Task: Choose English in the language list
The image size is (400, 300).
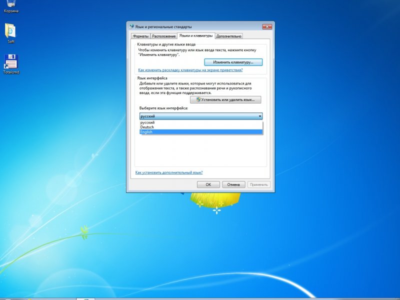Action: coord(201,132)
